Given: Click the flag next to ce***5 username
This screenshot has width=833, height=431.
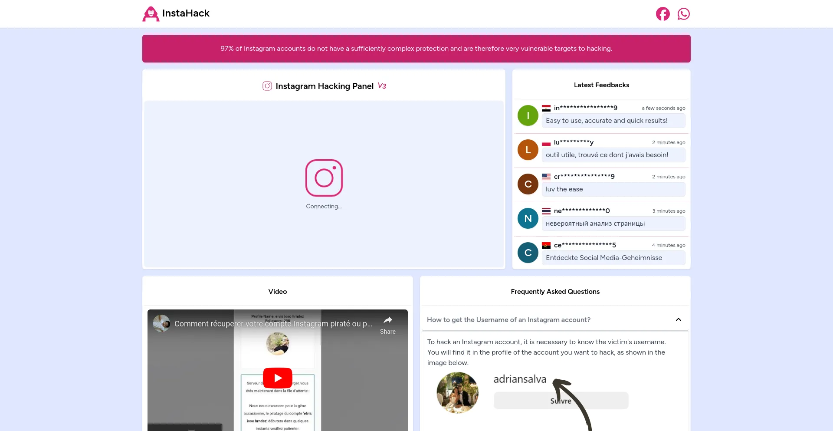Looking at the screenshot, I should 546,245.
